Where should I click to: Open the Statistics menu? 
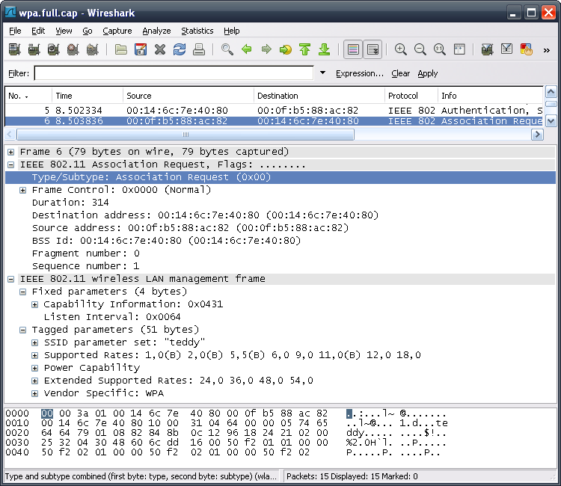[197, 31]
